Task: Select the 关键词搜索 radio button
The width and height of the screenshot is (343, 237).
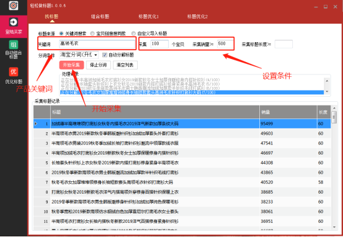Action: click(x=61, y=34)
